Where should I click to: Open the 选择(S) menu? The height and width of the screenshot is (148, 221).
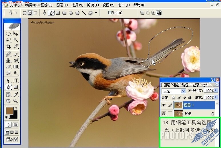point(77,5)
